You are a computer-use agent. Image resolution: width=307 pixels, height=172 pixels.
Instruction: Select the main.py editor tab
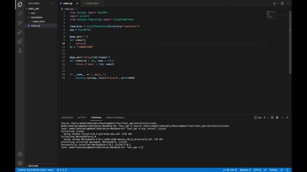(x=68, y=3)
